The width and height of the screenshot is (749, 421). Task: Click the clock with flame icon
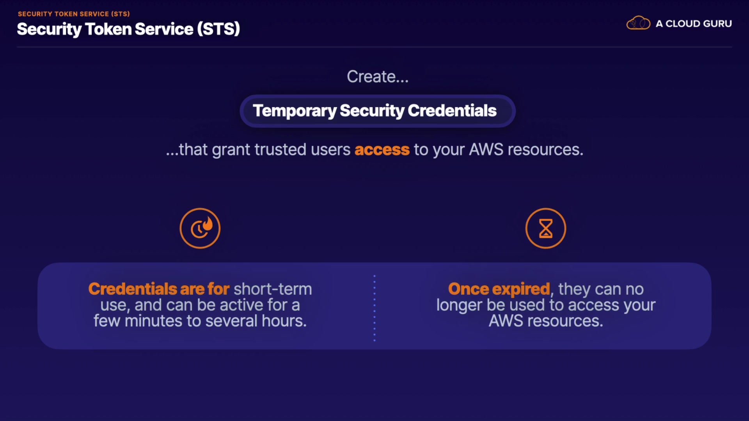[200, 228]
